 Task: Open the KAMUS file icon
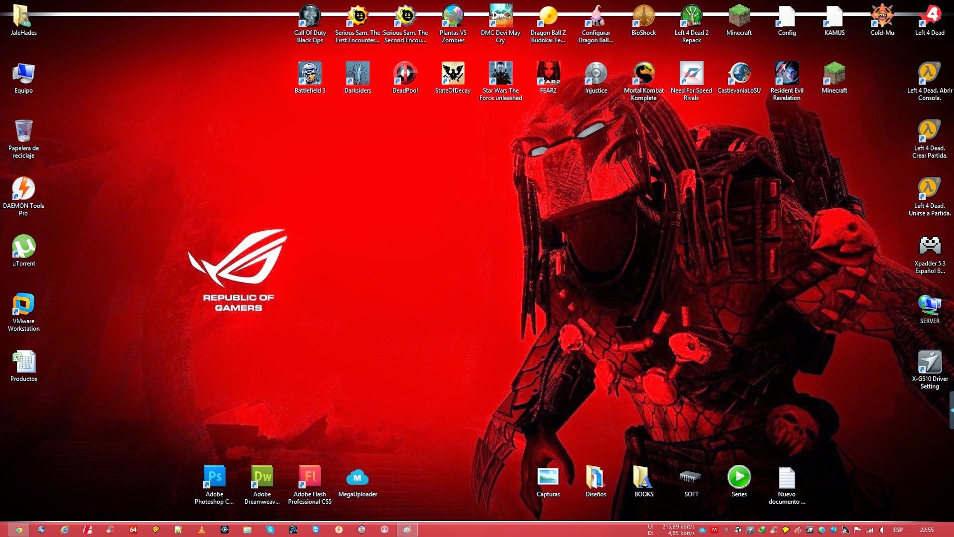(x=835, y=20)
